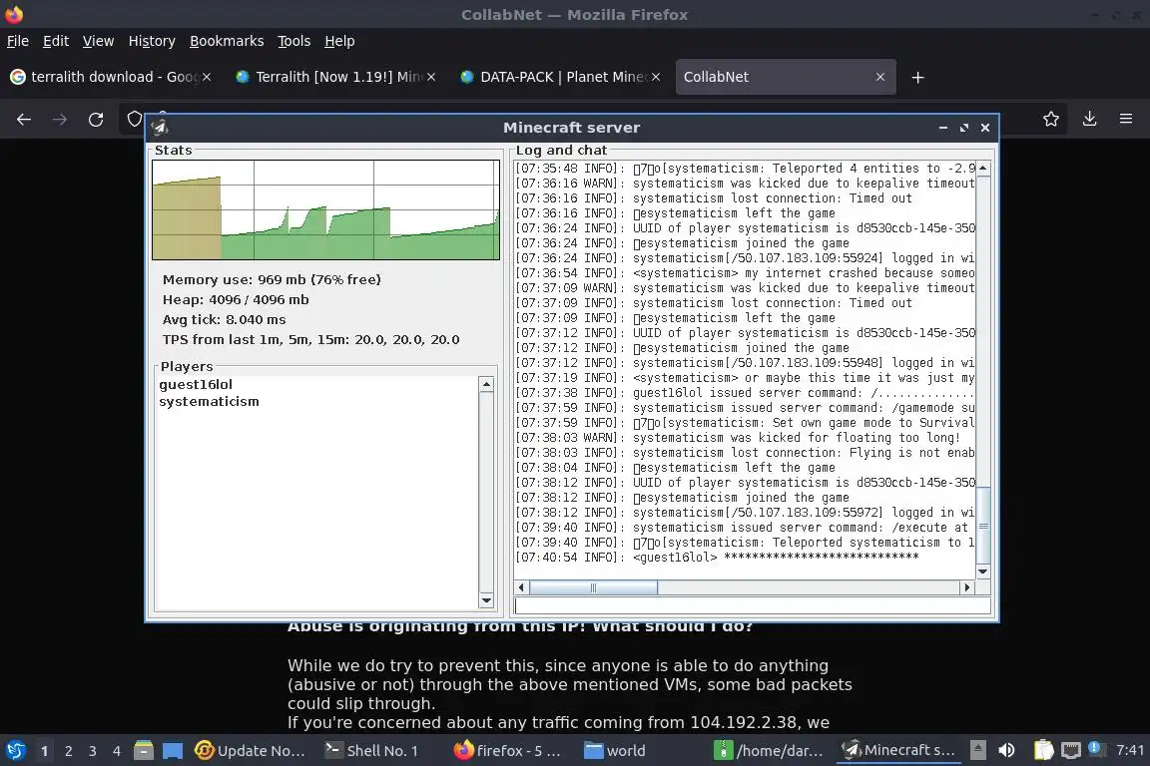Click the server command input field
Screen dimensions: 1150x766
[x=753, y=605]
